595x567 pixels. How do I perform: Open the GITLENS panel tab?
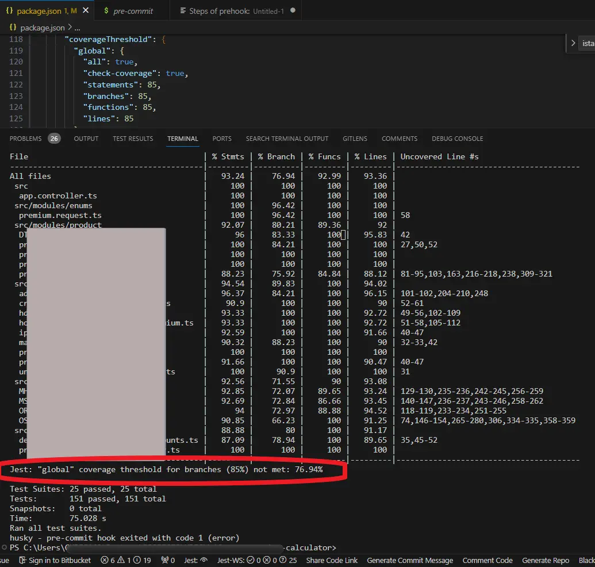coord(355,139)
